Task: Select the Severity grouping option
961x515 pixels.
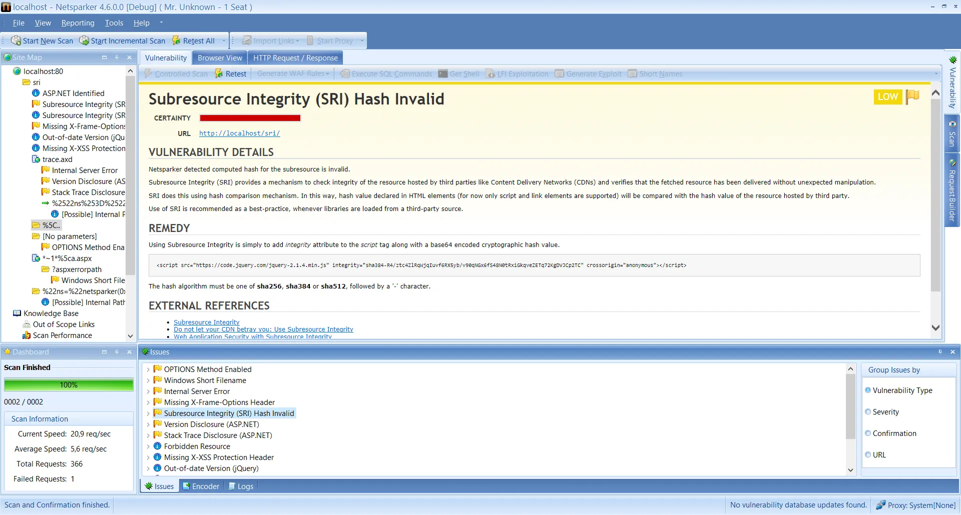Action: pos(869,411)
